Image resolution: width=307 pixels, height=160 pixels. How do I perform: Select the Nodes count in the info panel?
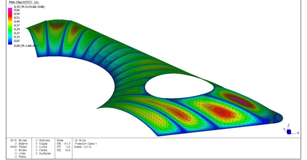tap(18, 140)
